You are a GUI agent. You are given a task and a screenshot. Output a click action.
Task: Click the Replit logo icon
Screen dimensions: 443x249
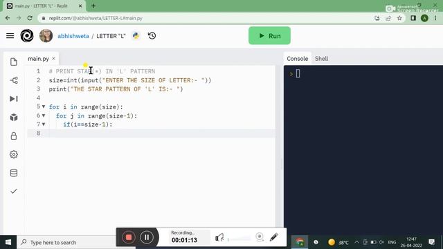(x=27, y=36)
